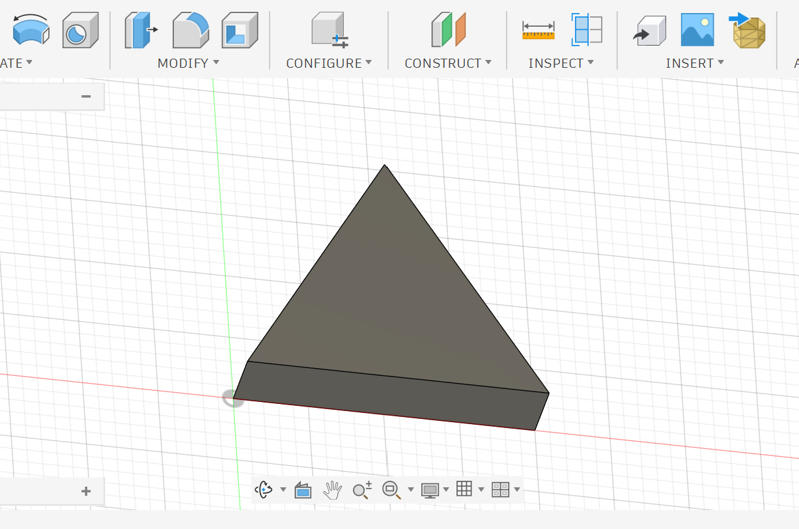The image size is (799, 529).
Task: Activate the Zoom magnifier tool
Action: pos(362,490)
